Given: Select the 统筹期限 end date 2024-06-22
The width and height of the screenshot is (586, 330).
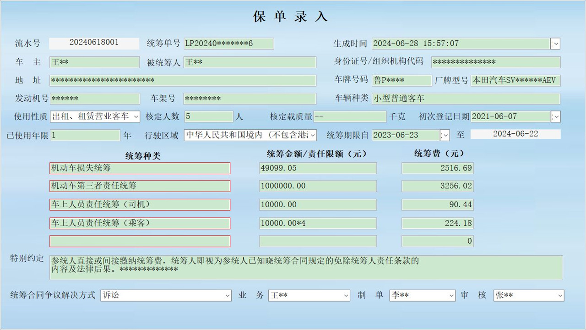Looking at the screenshot, I should (x=515, y=134).
